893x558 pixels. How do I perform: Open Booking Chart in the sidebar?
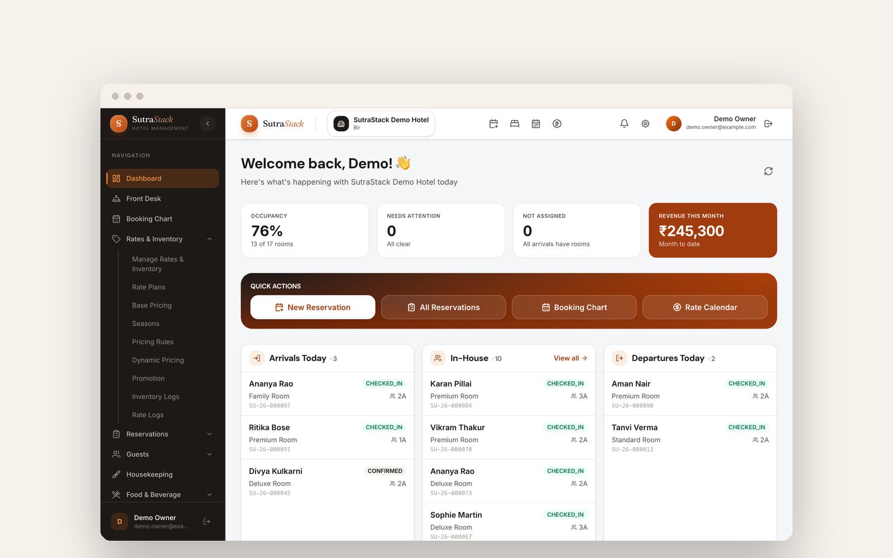click(162, 219)
